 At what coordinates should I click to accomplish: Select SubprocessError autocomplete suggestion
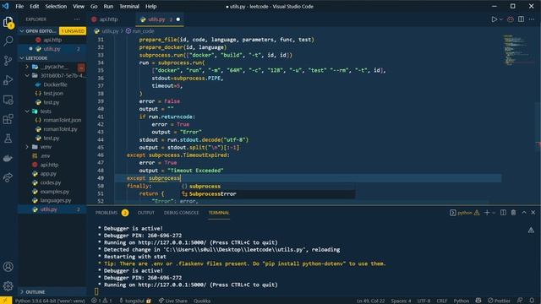pos(268,194)
